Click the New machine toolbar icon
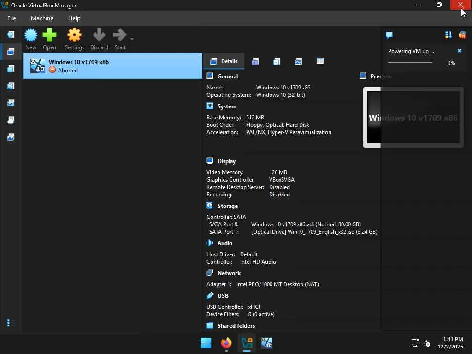This screenshot has height=354, width=472. tap(31, 39)
